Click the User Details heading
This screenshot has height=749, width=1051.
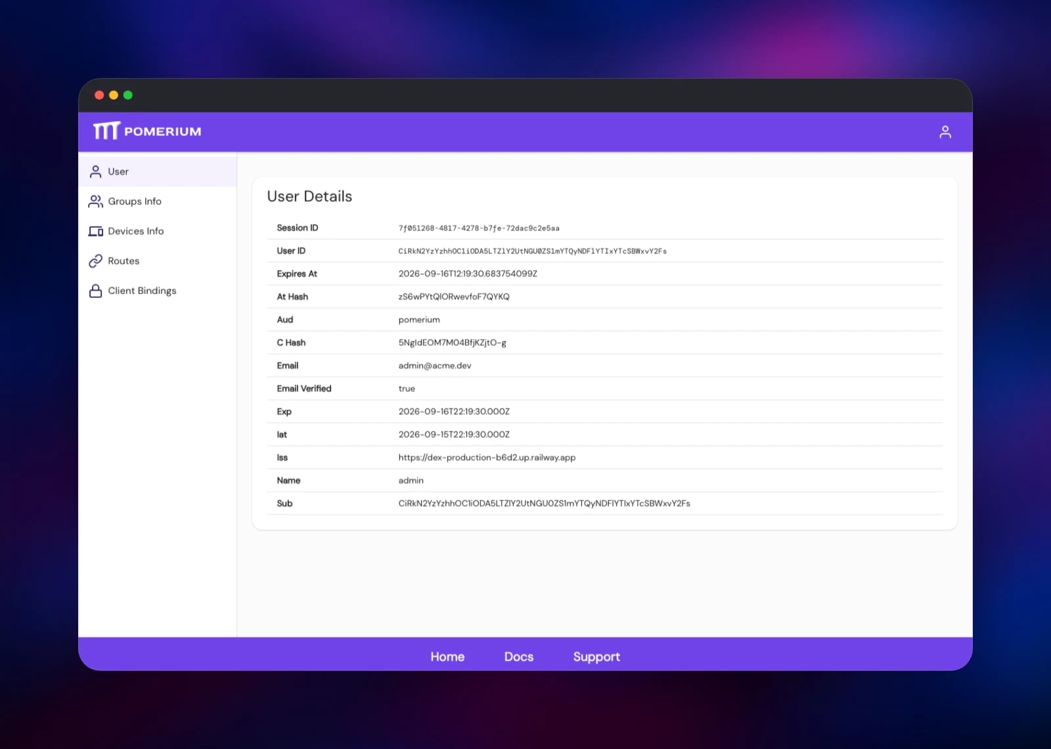tap(309, 196)
